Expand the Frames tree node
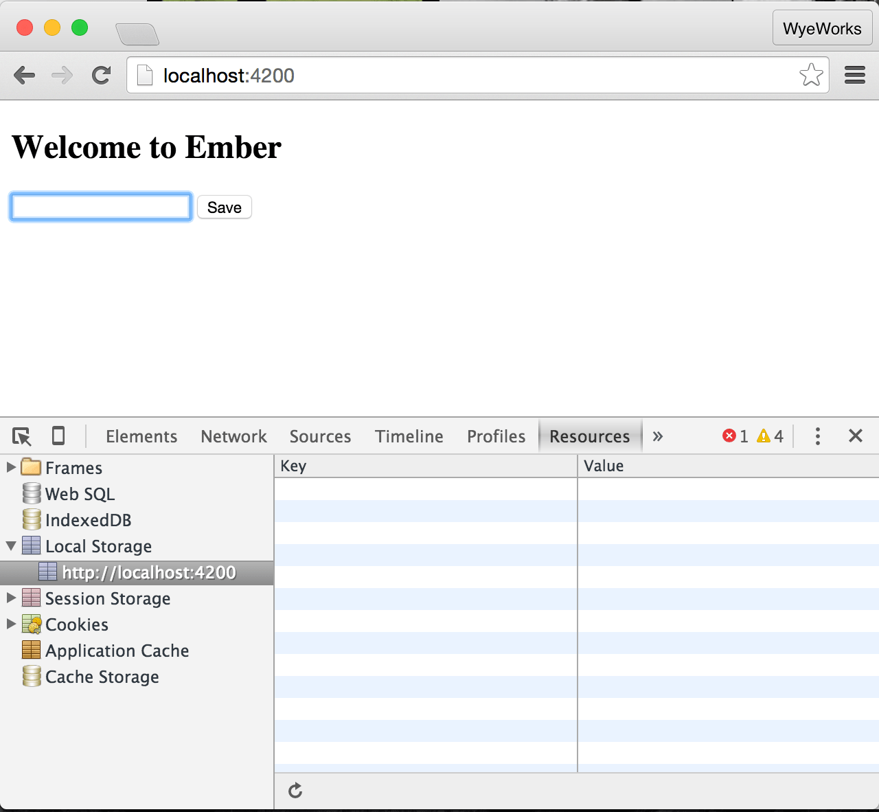This screenshot has width=879, height=812. pos(11,468)
